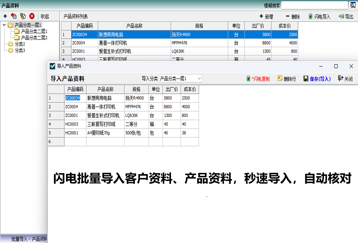
Task: Click the red circle delete-category icon
Action: pyautogui.click(x=32, y=16)
